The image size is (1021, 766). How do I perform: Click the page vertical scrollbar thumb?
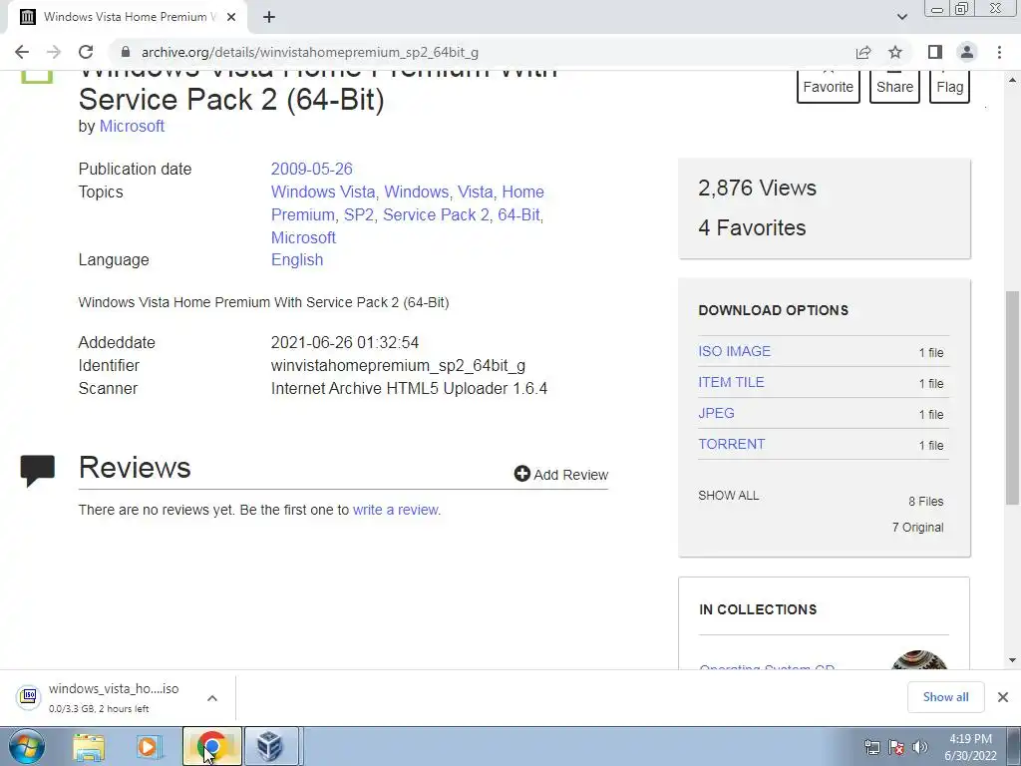click(x=1012, y=397)
